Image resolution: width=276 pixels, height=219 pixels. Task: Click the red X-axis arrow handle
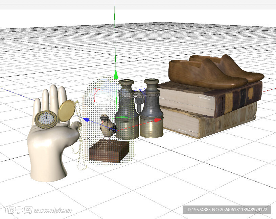(158, 120)
